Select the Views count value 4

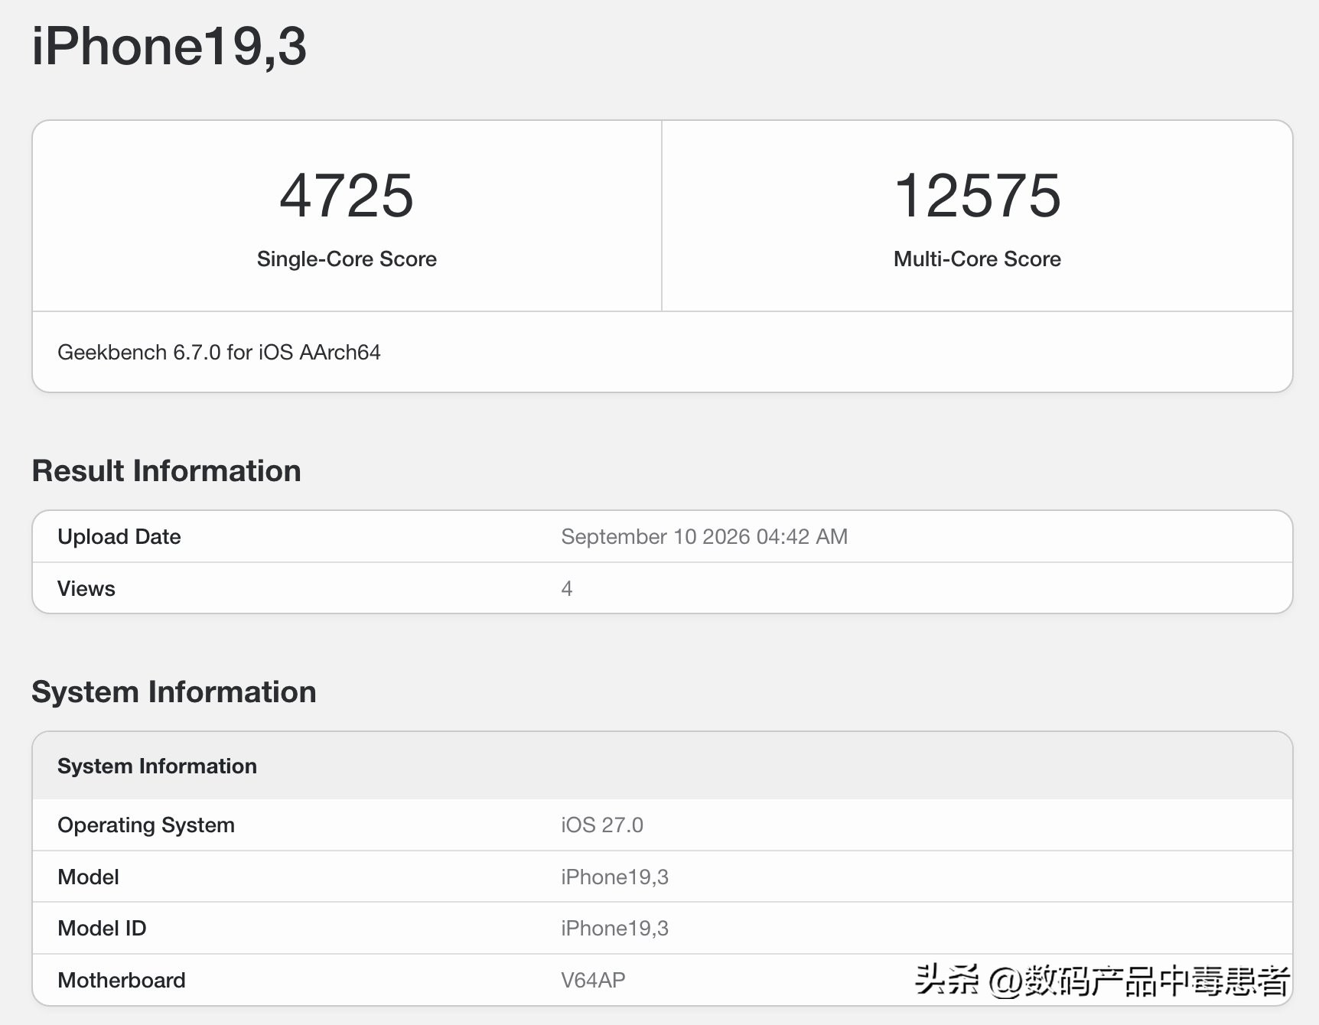point(567,588)
